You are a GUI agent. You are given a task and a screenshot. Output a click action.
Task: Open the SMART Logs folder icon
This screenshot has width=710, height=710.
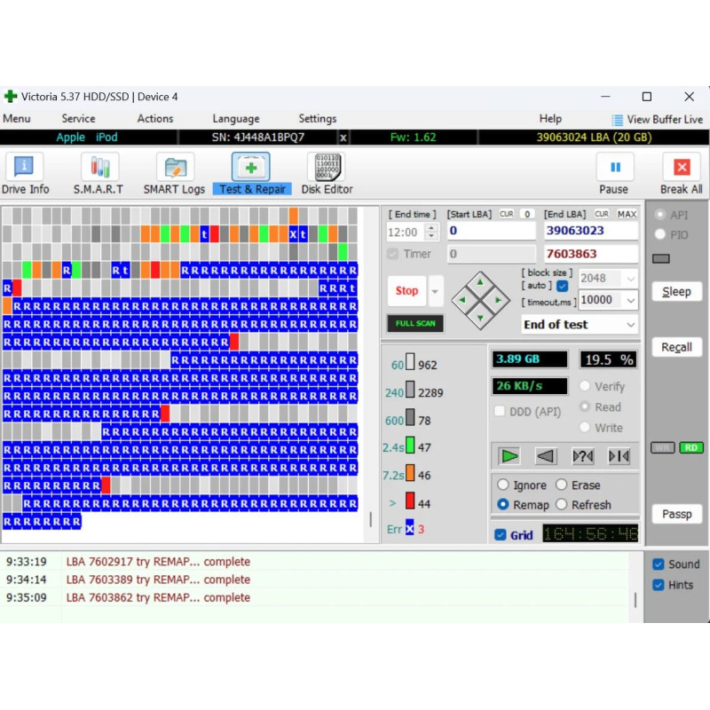(x=175, y=167)
